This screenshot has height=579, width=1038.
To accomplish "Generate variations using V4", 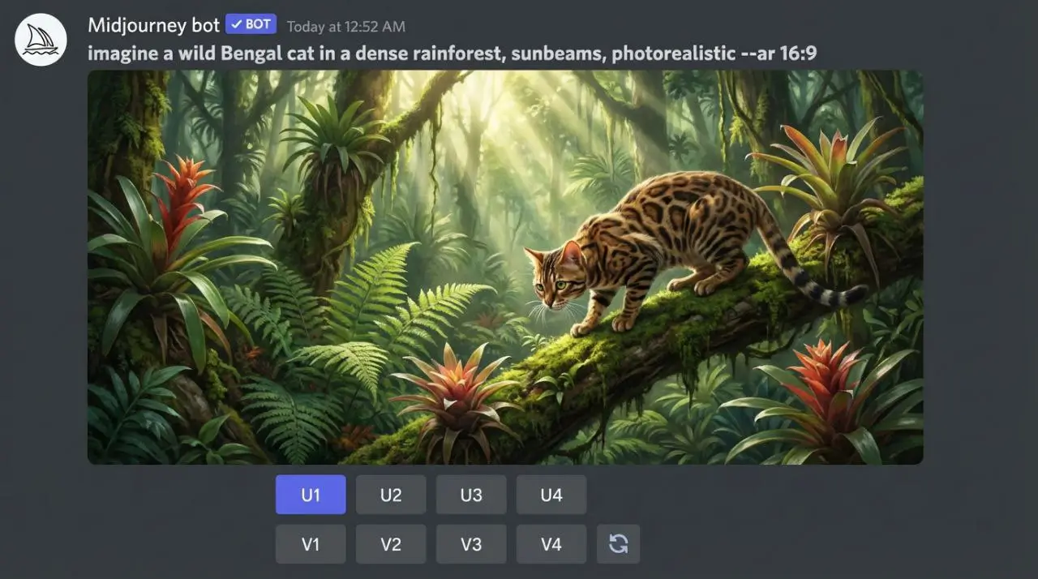I will pyautogui.click(x=551, y=544).
